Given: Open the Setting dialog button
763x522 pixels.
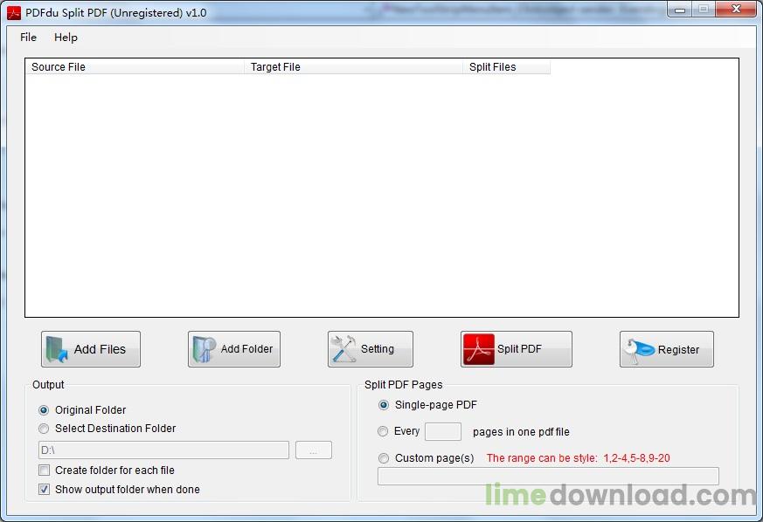Looking at the screenshot, I should [371, 349].
